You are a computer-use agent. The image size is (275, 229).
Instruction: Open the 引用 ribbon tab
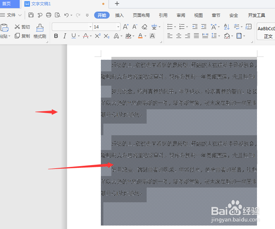point(163,15)
